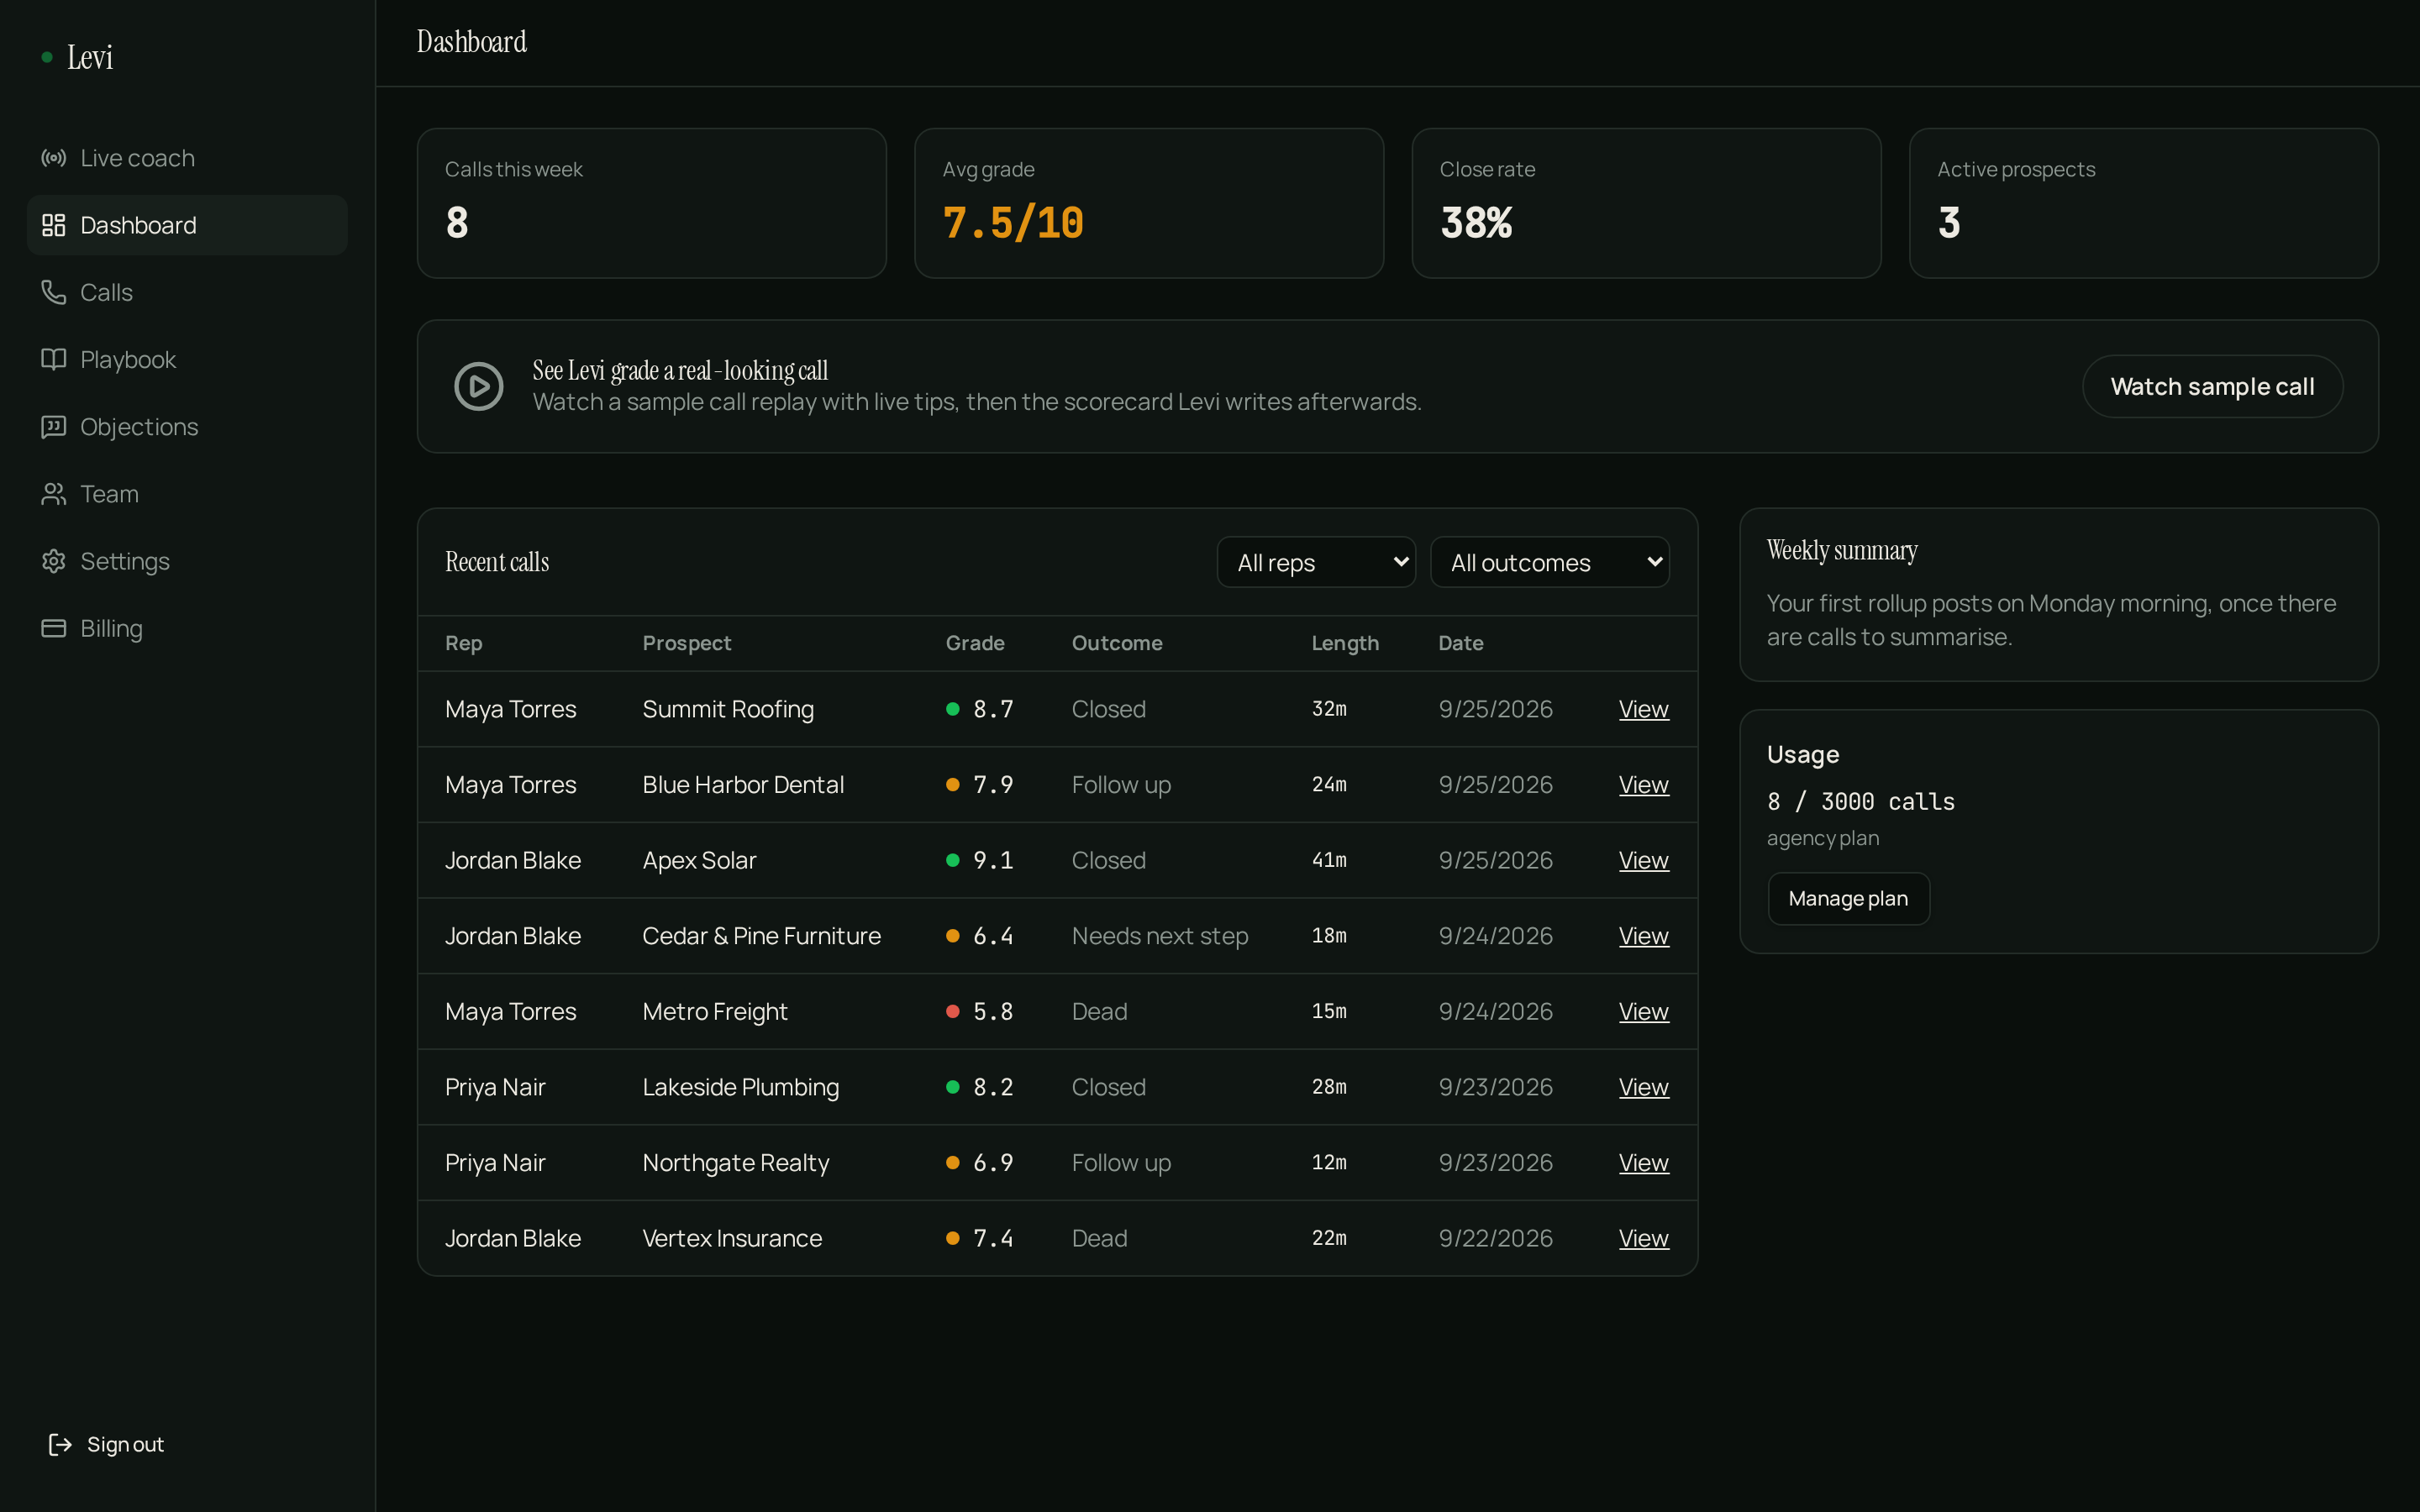View the Blue Harbor Dental call

pyautogui.click(x=1643, y=785)
